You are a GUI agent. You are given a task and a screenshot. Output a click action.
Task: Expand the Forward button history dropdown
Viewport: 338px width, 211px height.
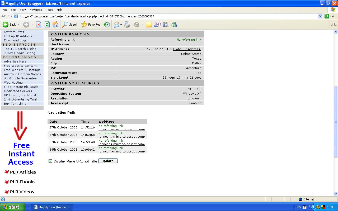point(32,25)
